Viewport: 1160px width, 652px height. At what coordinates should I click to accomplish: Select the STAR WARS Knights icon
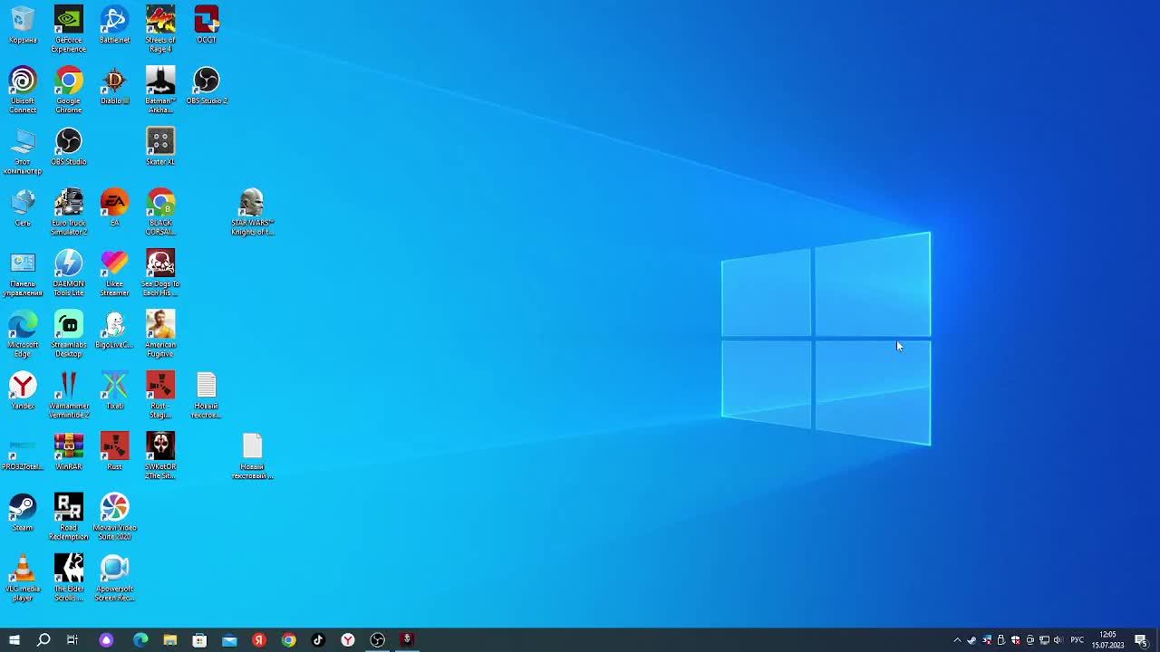click(x=252, y=212)
